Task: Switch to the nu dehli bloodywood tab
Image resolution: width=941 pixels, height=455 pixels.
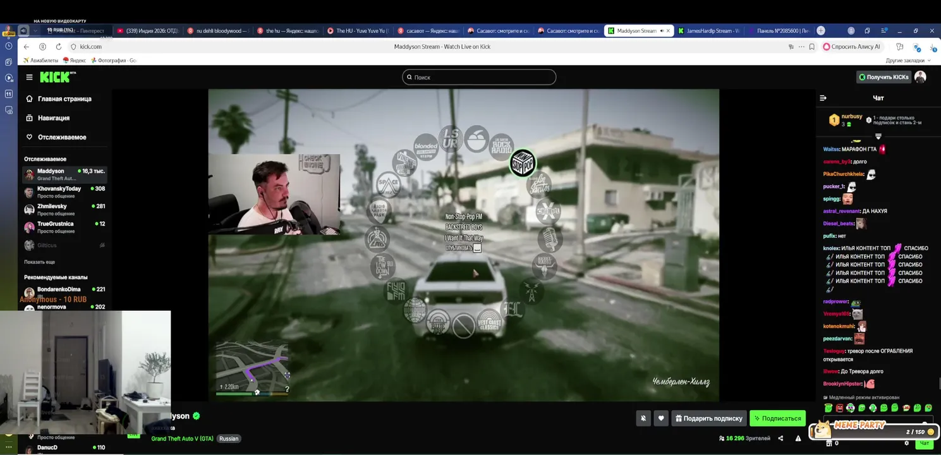Action: pos(218,30)
